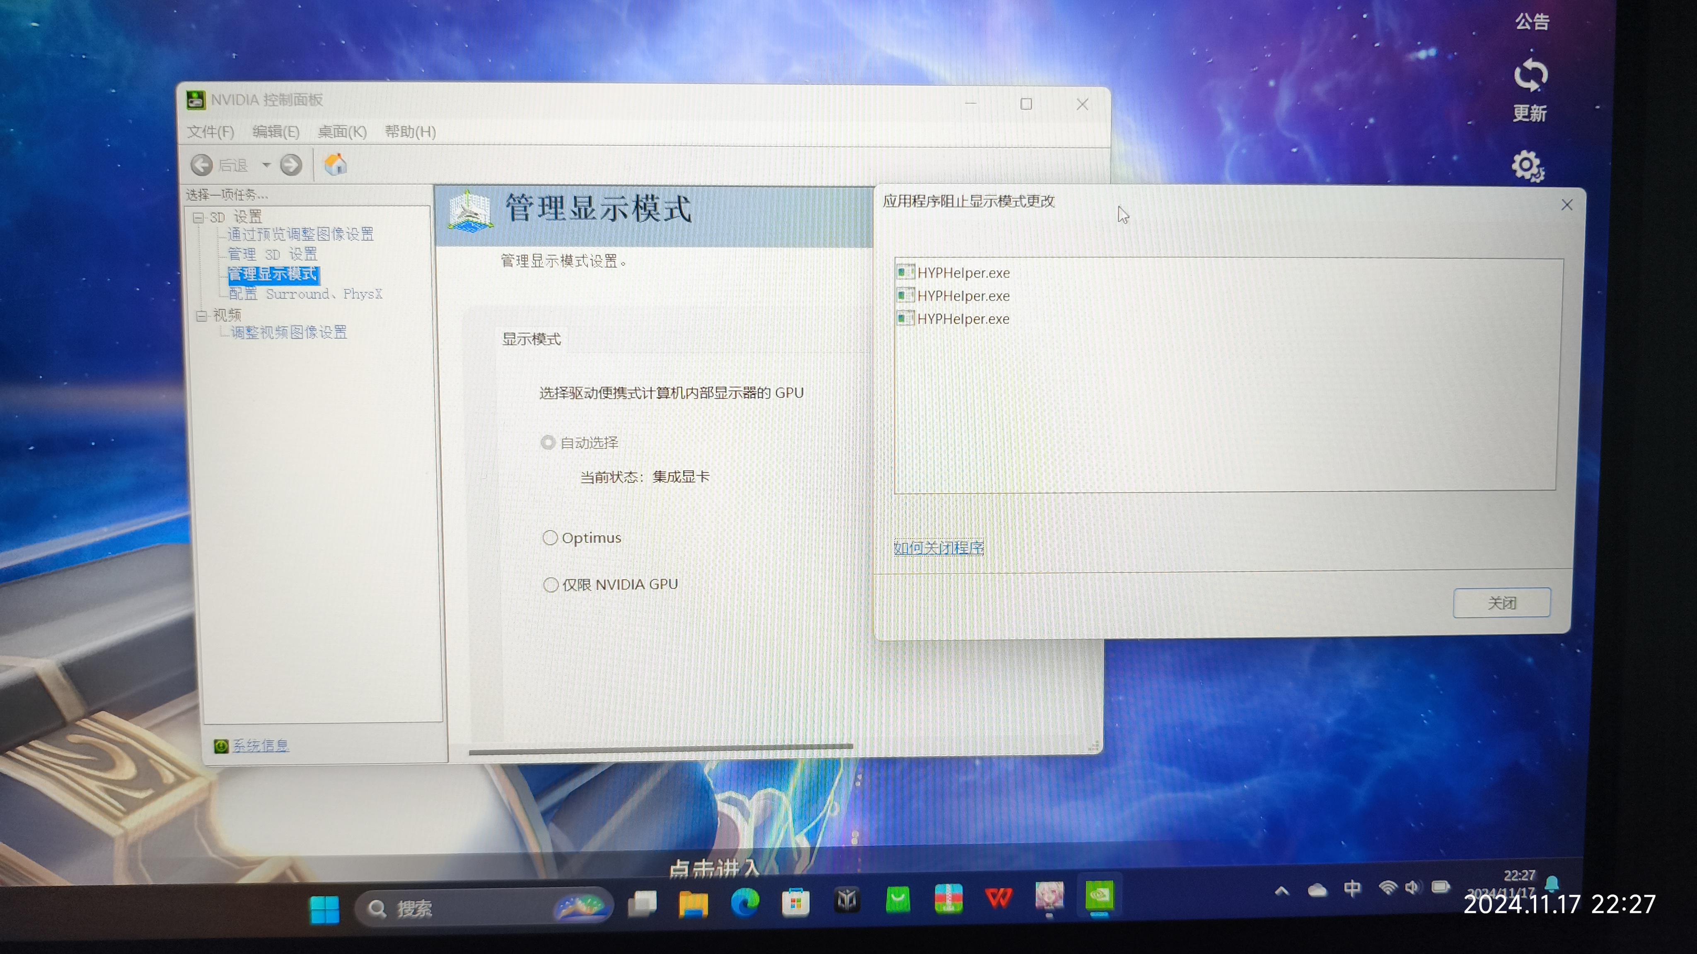Click the taskbar 搜索 search box
Screen dimensions: 1697x954
click(x=484, y=908)
